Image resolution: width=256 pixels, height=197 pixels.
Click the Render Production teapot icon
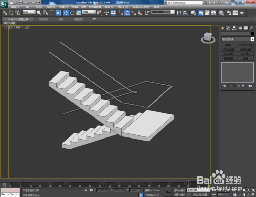point(242,13)
